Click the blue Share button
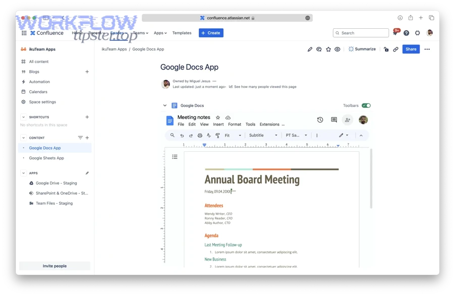This screenshot has width=454, height=294. [x=411, y=49]
